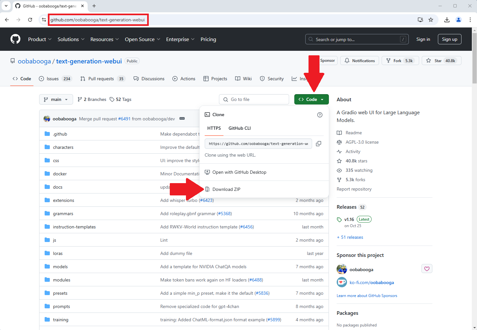The width and height of the screenshot is (477, 330).
Task: Open the docker folder
Action: coord(60,174)
